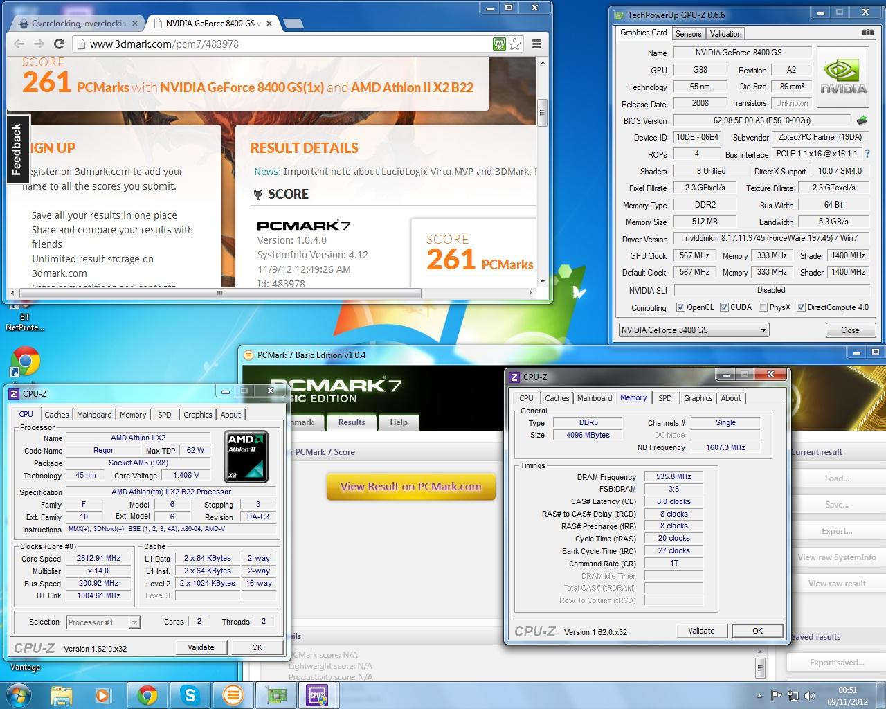Open the BT NetProtect desktop shortcut

point(25,317)
